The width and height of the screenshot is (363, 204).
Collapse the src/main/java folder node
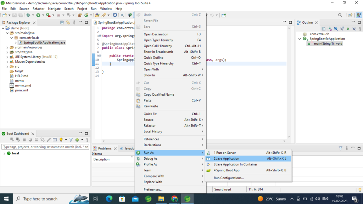[x=7, y=33]
